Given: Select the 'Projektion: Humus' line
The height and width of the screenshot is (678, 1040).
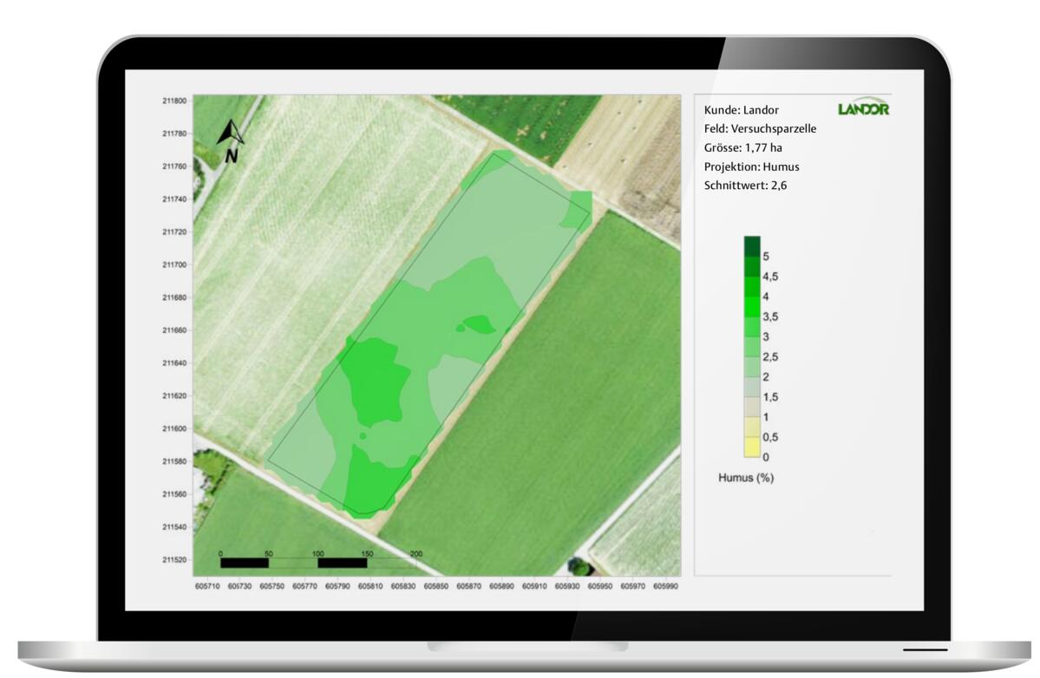Looking at the screenshot, I should click(x=751, y=166).
